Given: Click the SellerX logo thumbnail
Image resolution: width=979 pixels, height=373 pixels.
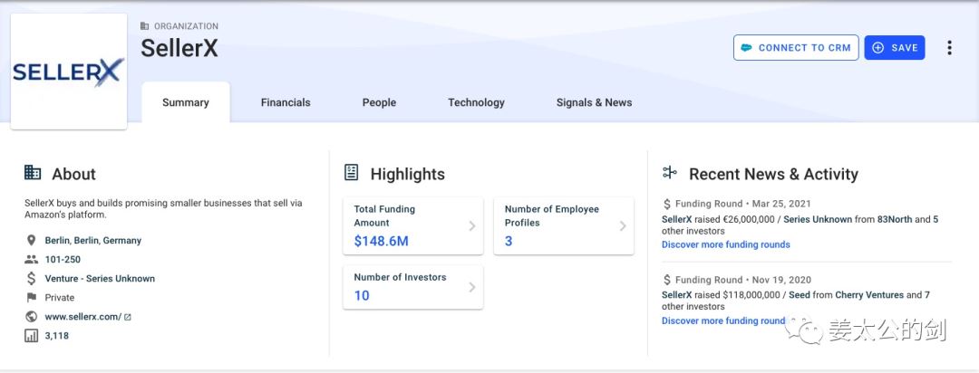Looking at the screenshot, I should point(69,72).
